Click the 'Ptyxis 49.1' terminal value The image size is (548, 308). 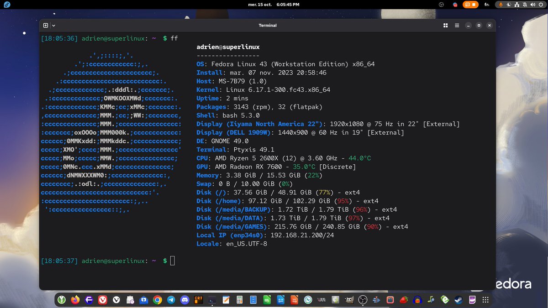point(254,150)
